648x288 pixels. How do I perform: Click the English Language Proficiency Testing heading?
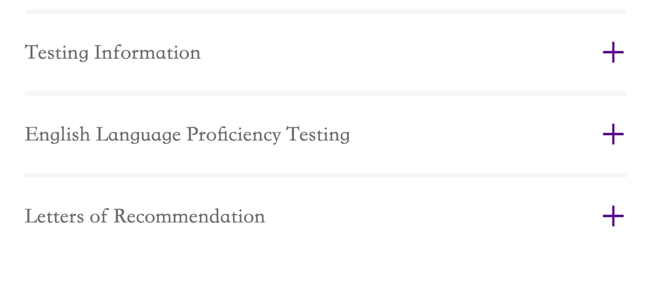click(x=187, y=135)
